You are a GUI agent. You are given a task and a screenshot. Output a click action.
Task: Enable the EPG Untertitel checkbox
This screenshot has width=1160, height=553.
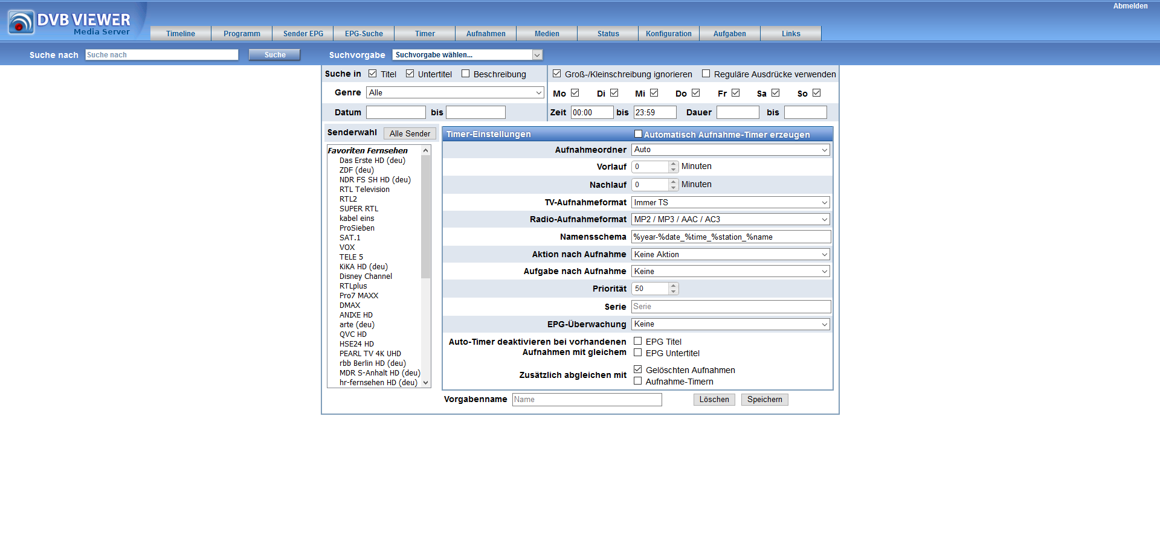(637, 353)
